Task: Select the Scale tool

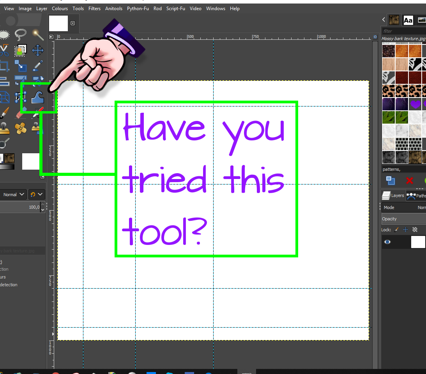Action: (21, 66)
